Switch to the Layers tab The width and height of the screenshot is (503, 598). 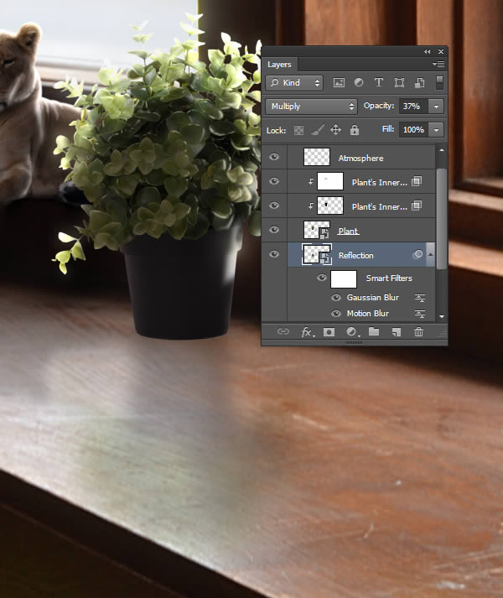point(279,65)
